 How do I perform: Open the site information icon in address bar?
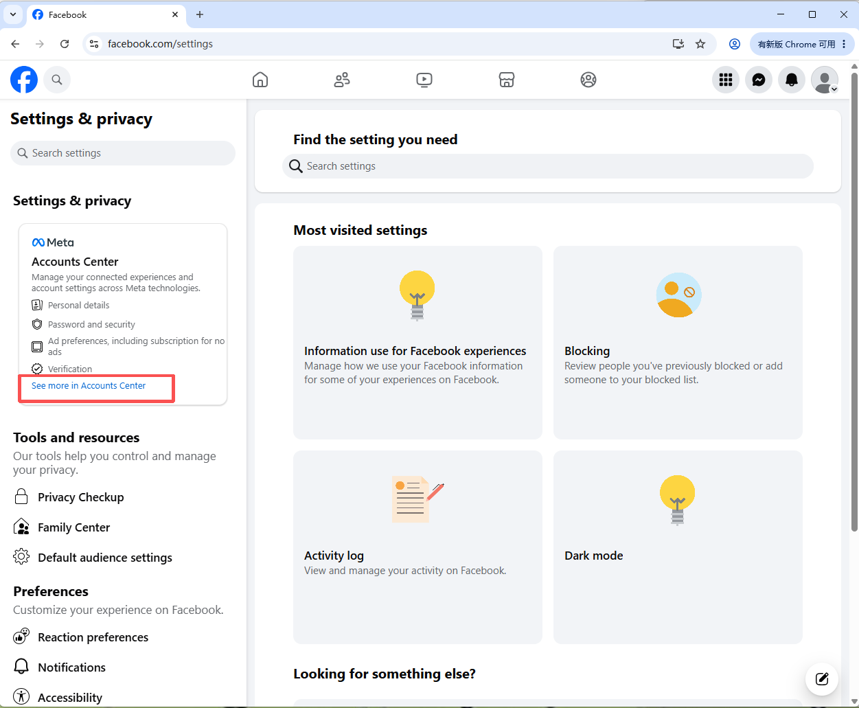click(x=95, y=44)
